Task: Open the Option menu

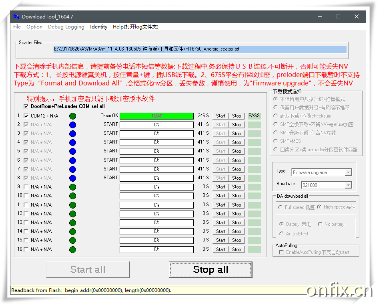Action: click(x=34, y=27)
